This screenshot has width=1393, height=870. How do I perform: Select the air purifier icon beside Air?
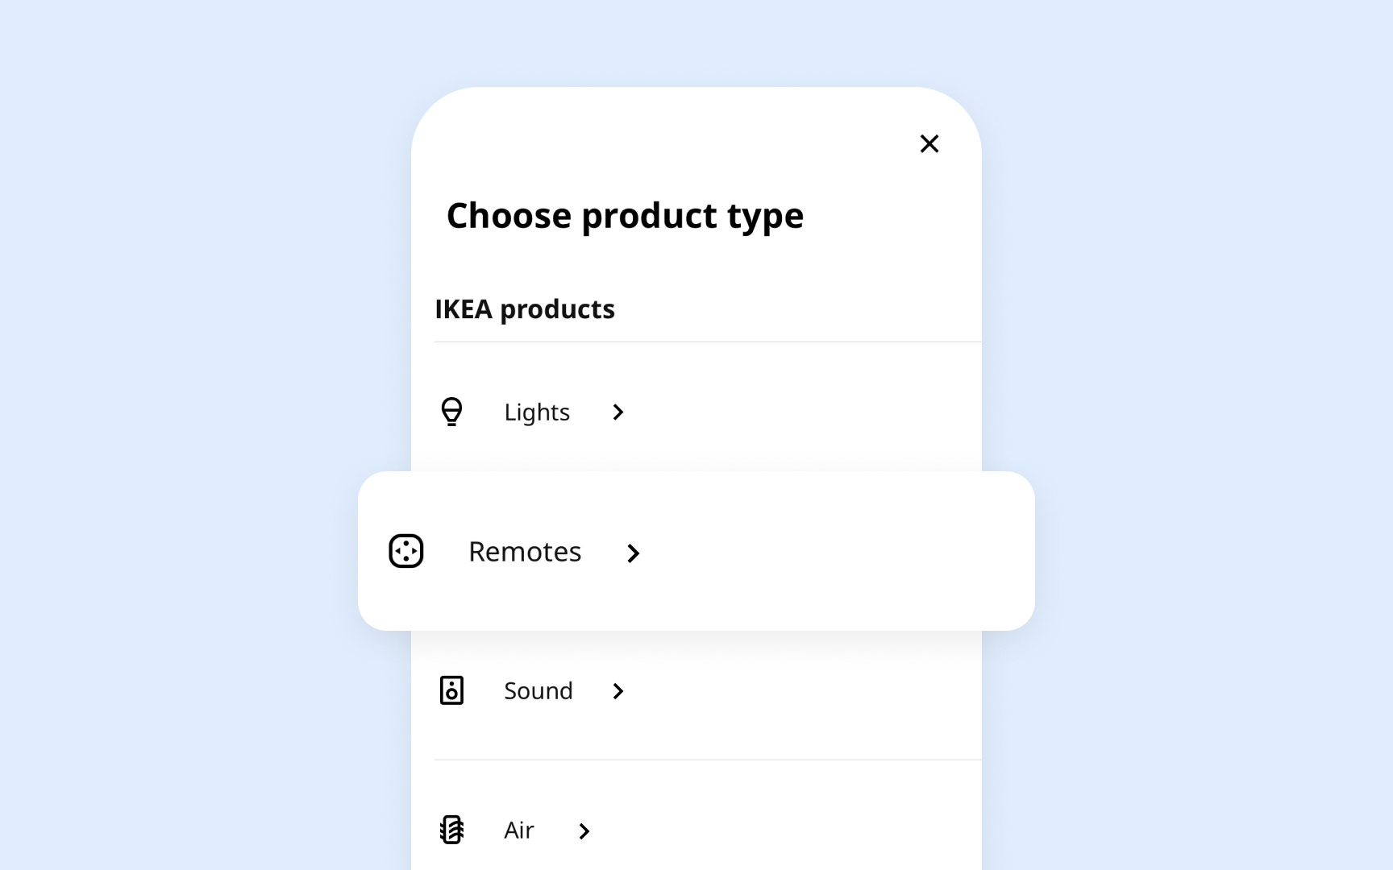point(452,830)
